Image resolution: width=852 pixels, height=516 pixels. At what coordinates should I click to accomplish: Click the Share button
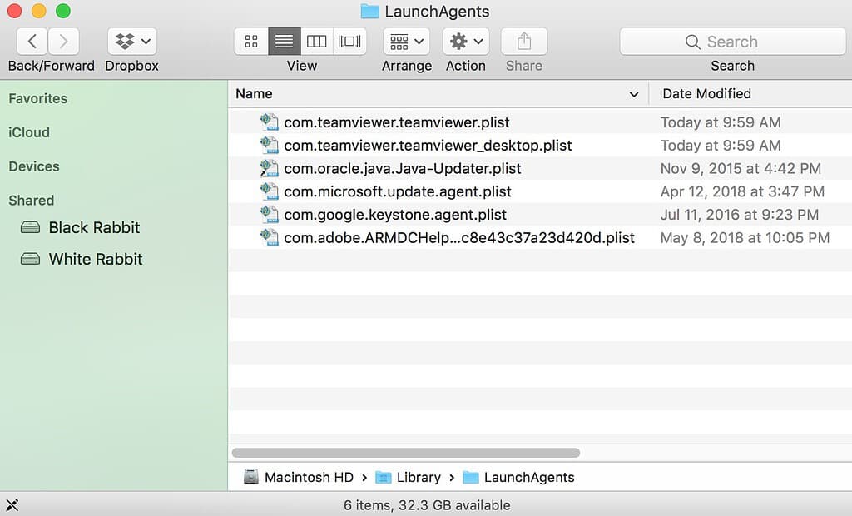coord(523,41)
